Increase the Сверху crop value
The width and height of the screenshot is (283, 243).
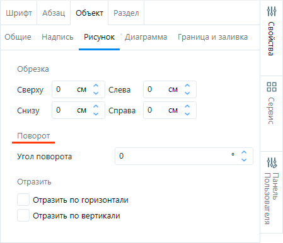coord(96,86)
